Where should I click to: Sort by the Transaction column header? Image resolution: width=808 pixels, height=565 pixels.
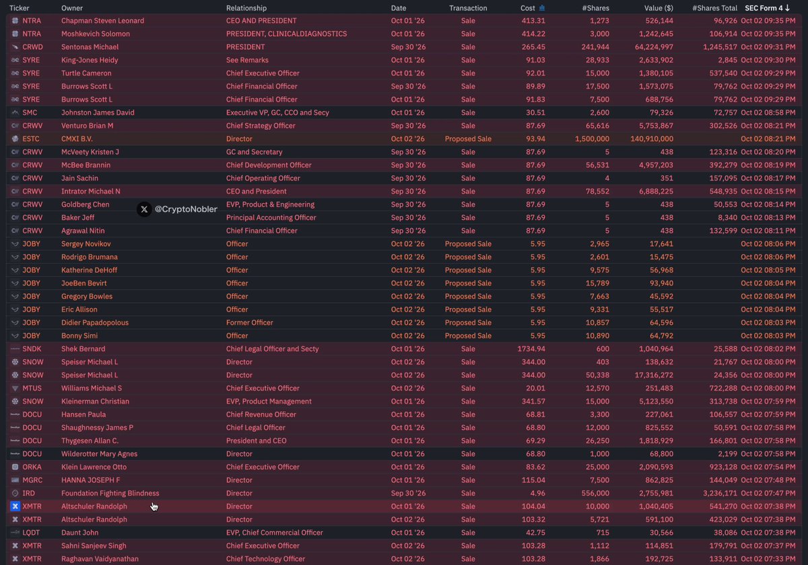pyautogui.click(x=468, y=8)
